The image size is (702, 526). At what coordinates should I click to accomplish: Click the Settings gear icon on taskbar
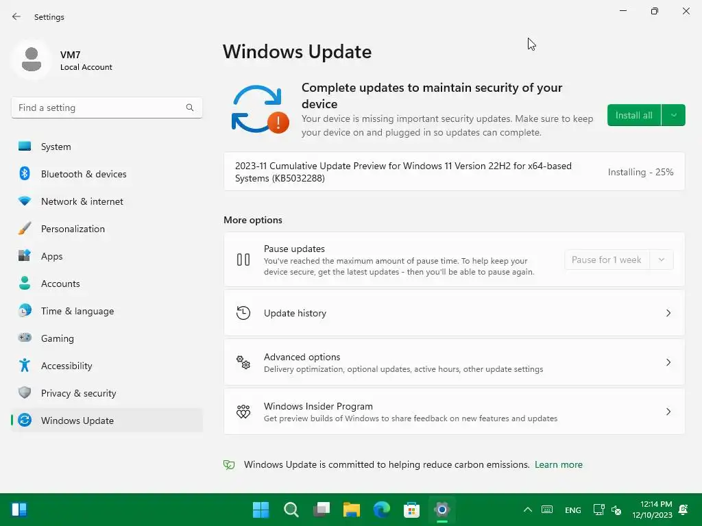click(x=442, y=510)
